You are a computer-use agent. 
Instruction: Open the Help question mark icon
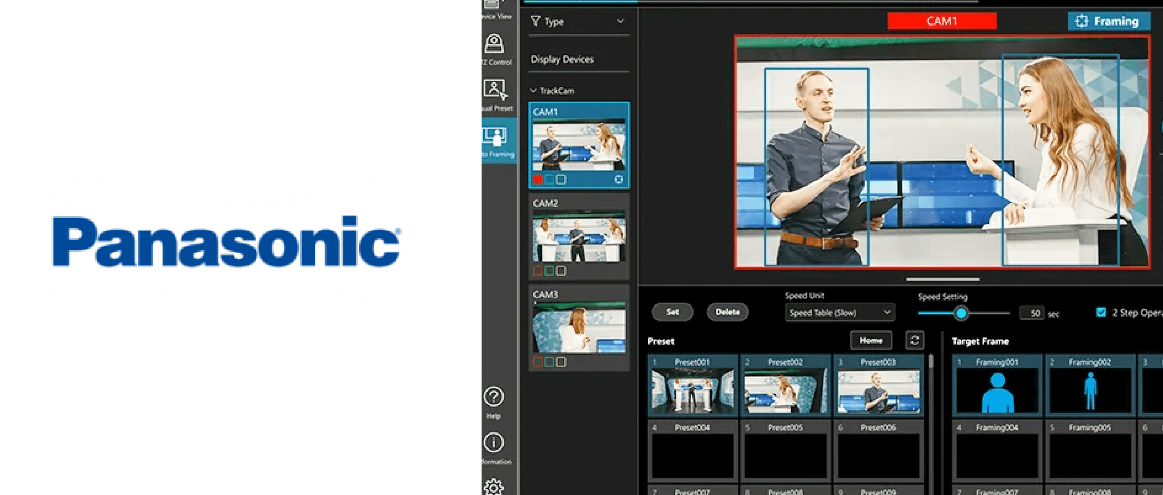click(x=493, y=397)
